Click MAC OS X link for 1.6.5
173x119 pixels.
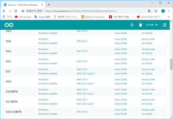pos(82,31)
